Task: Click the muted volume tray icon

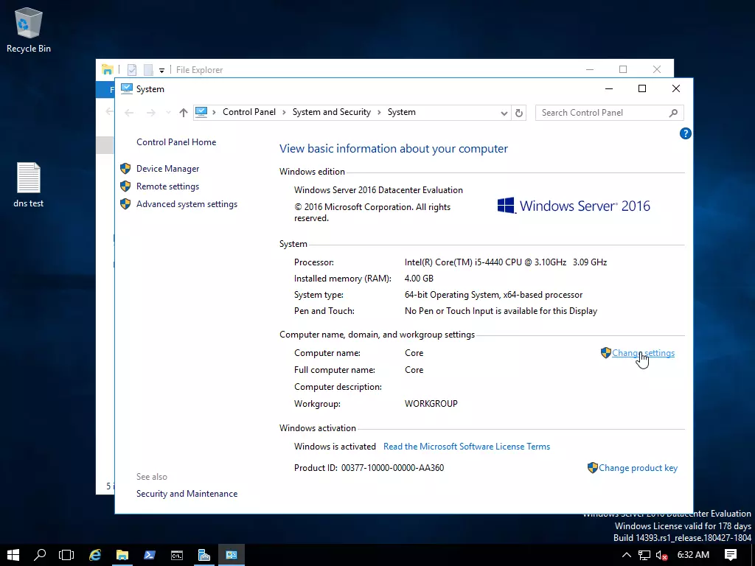Action: coord(661,555)
